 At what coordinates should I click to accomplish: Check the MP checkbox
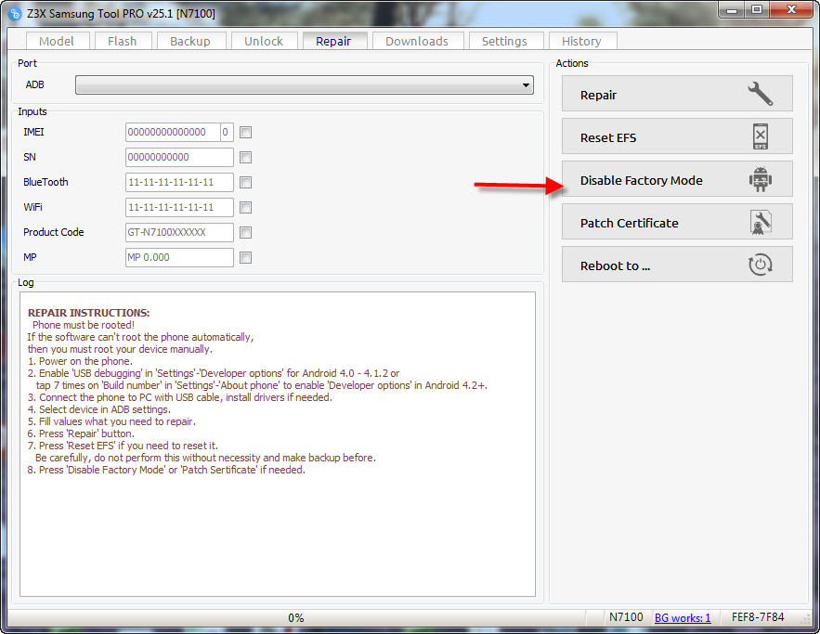245,258
